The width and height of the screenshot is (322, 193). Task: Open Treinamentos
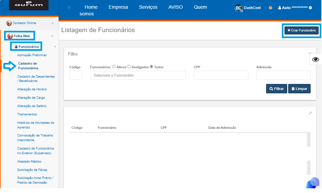pos(27,114)
